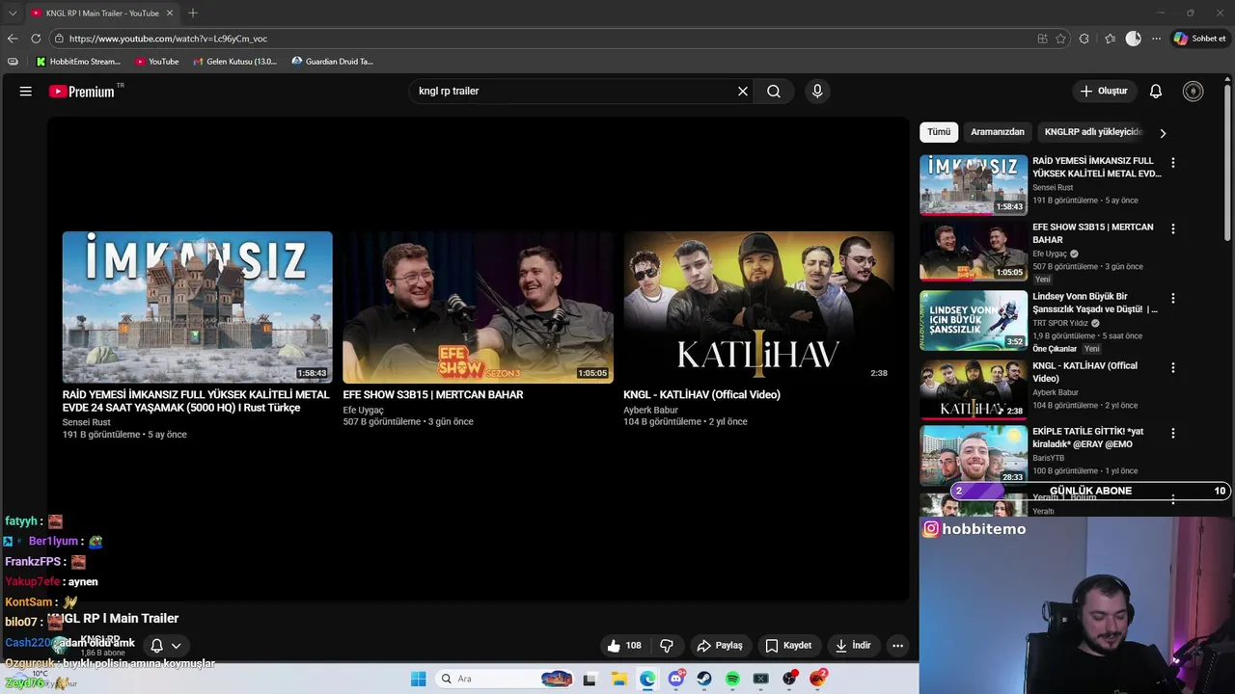Open EFE SHOW S3B15 | MERTCAN BAHAR end-screen title
Image resolution: width=1235 pixels, height=694 pixels.
click(433, 394)
